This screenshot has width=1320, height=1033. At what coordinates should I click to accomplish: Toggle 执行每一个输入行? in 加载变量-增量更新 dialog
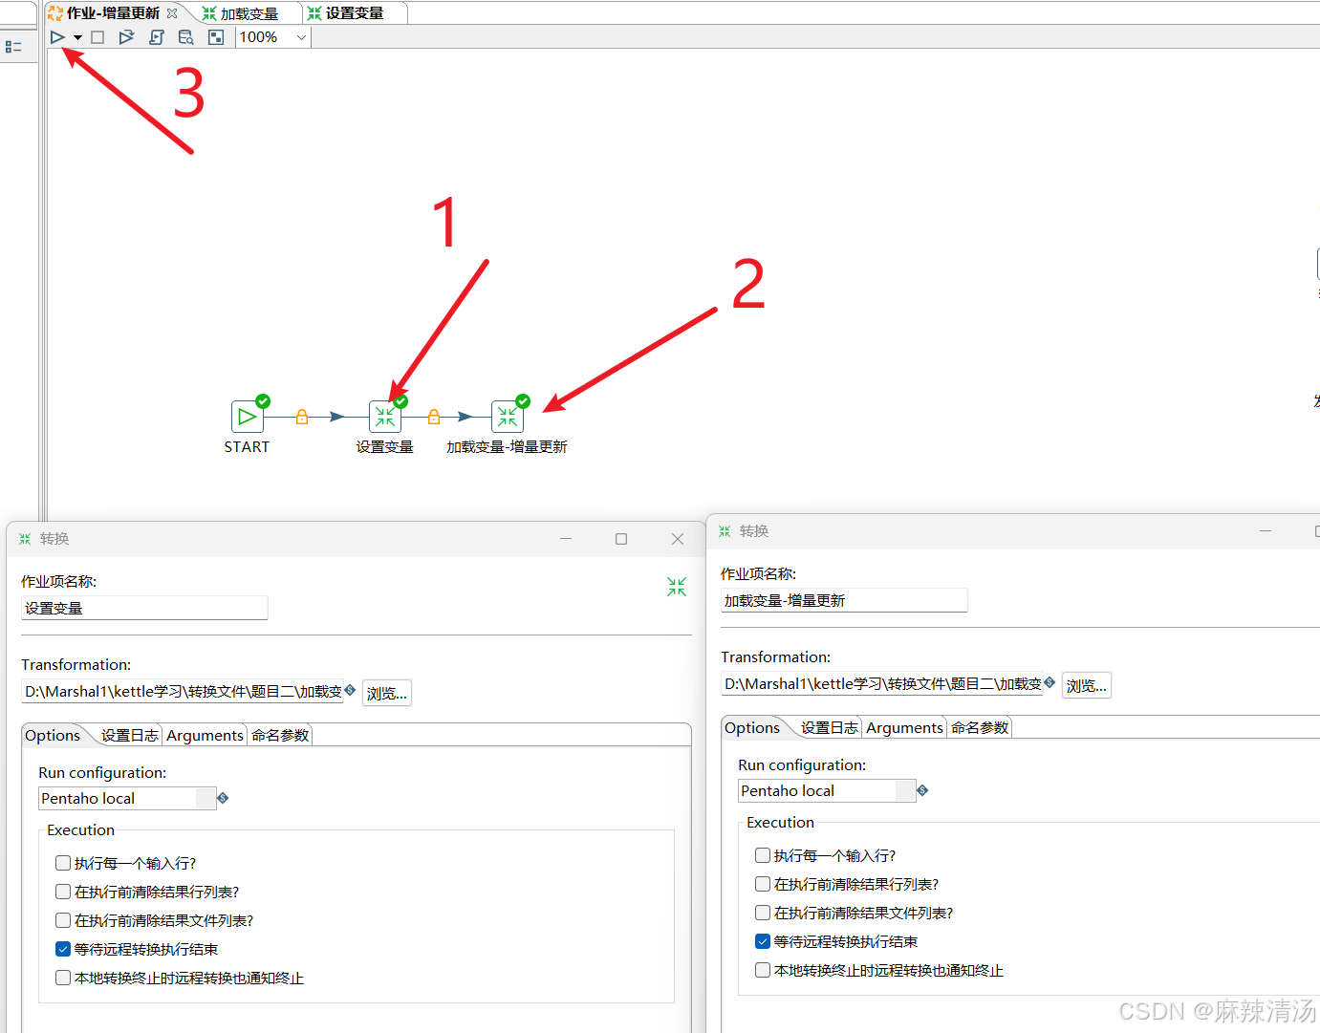point(763,855)
